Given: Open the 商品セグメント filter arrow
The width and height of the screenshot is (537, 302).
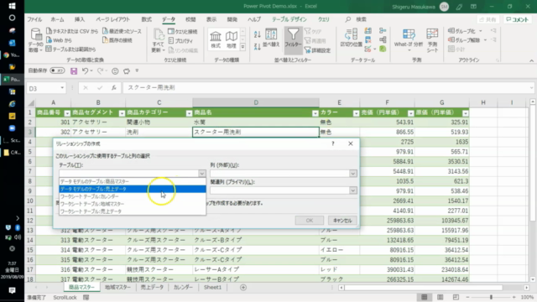Looking at the screenshot, I should coord(122,113).
